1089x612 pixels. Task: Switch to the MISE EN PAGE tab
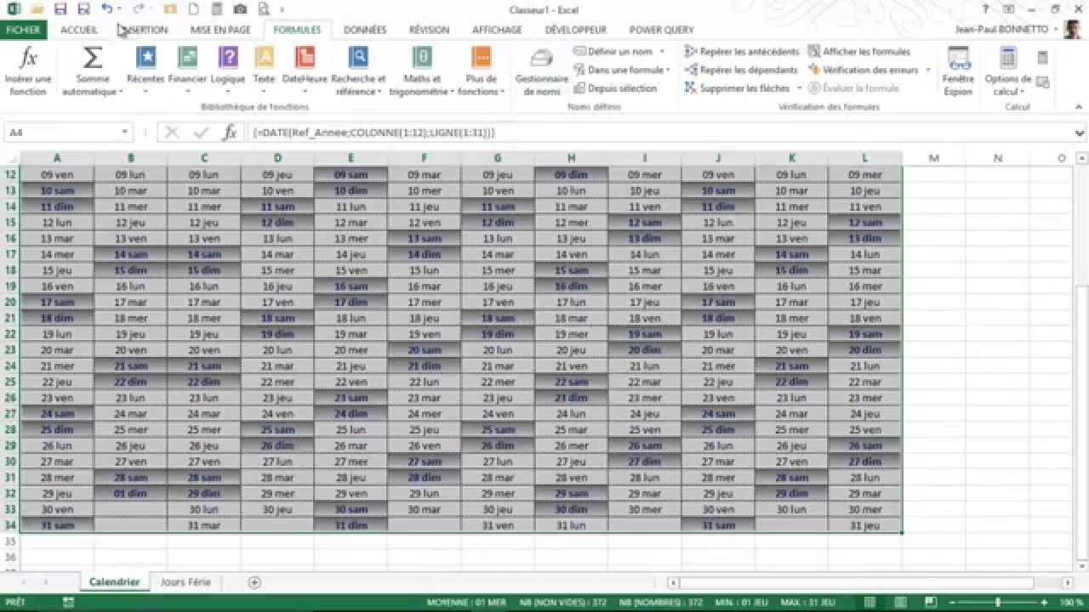click(x=220, y=30)
